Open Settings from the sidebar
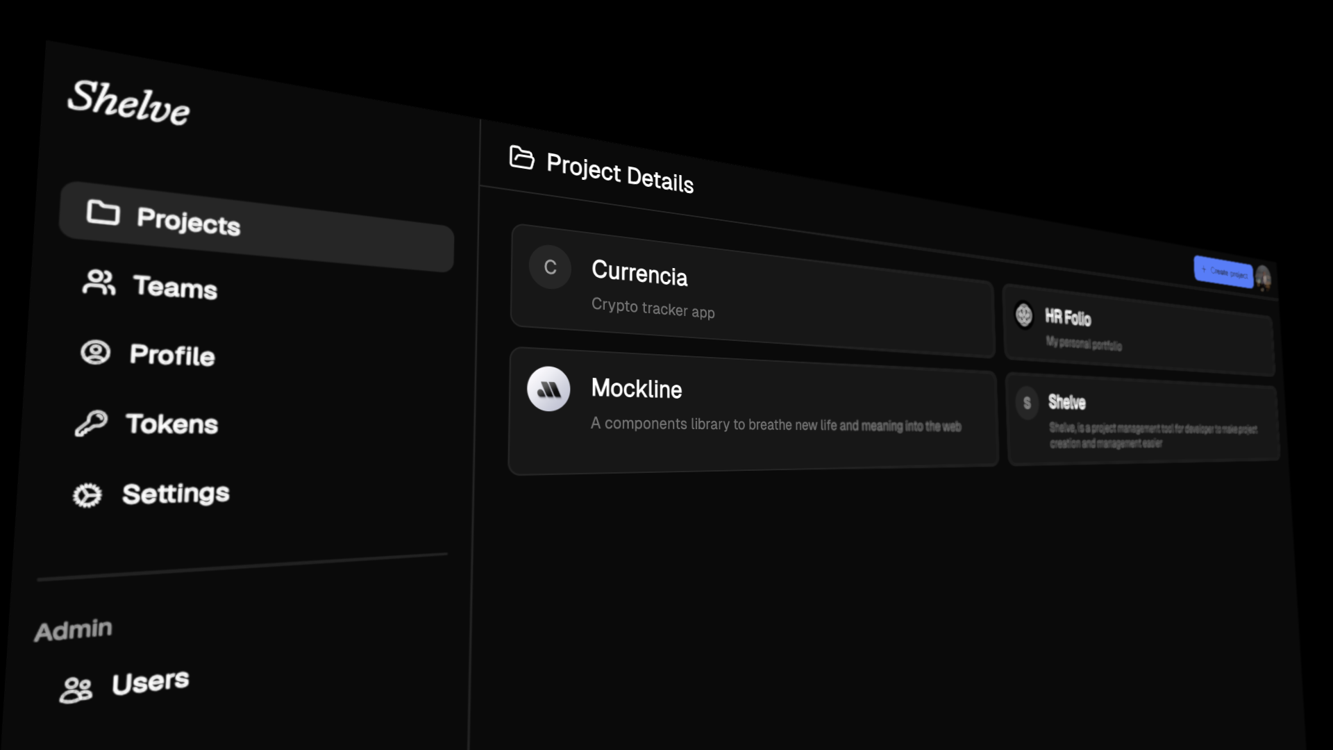This screenshot has width=1333, height=750. click(176, 493)
